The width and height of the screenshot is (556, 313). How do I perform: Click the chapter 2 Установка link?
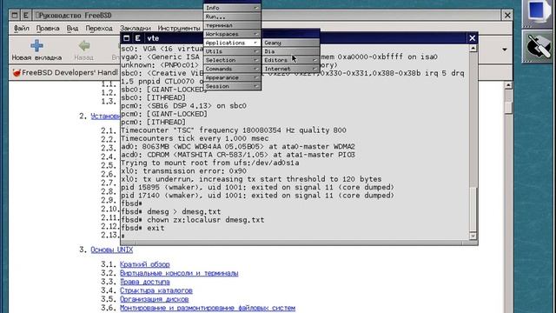(x=105, y=116)
